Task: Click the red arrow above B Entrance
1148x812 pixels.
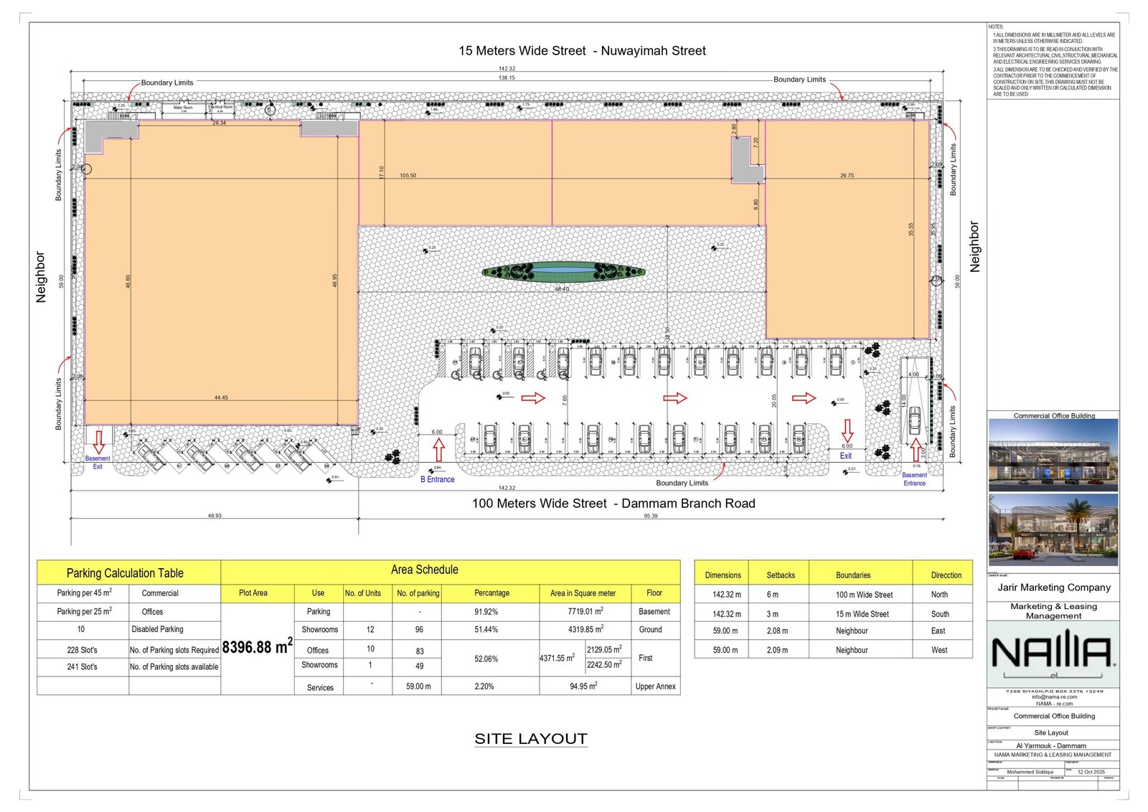Action: point(438,450)
